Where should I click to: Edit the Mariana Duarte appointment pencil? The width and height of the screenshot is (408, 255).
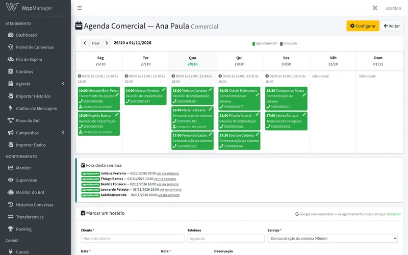[x=211, y=109]
